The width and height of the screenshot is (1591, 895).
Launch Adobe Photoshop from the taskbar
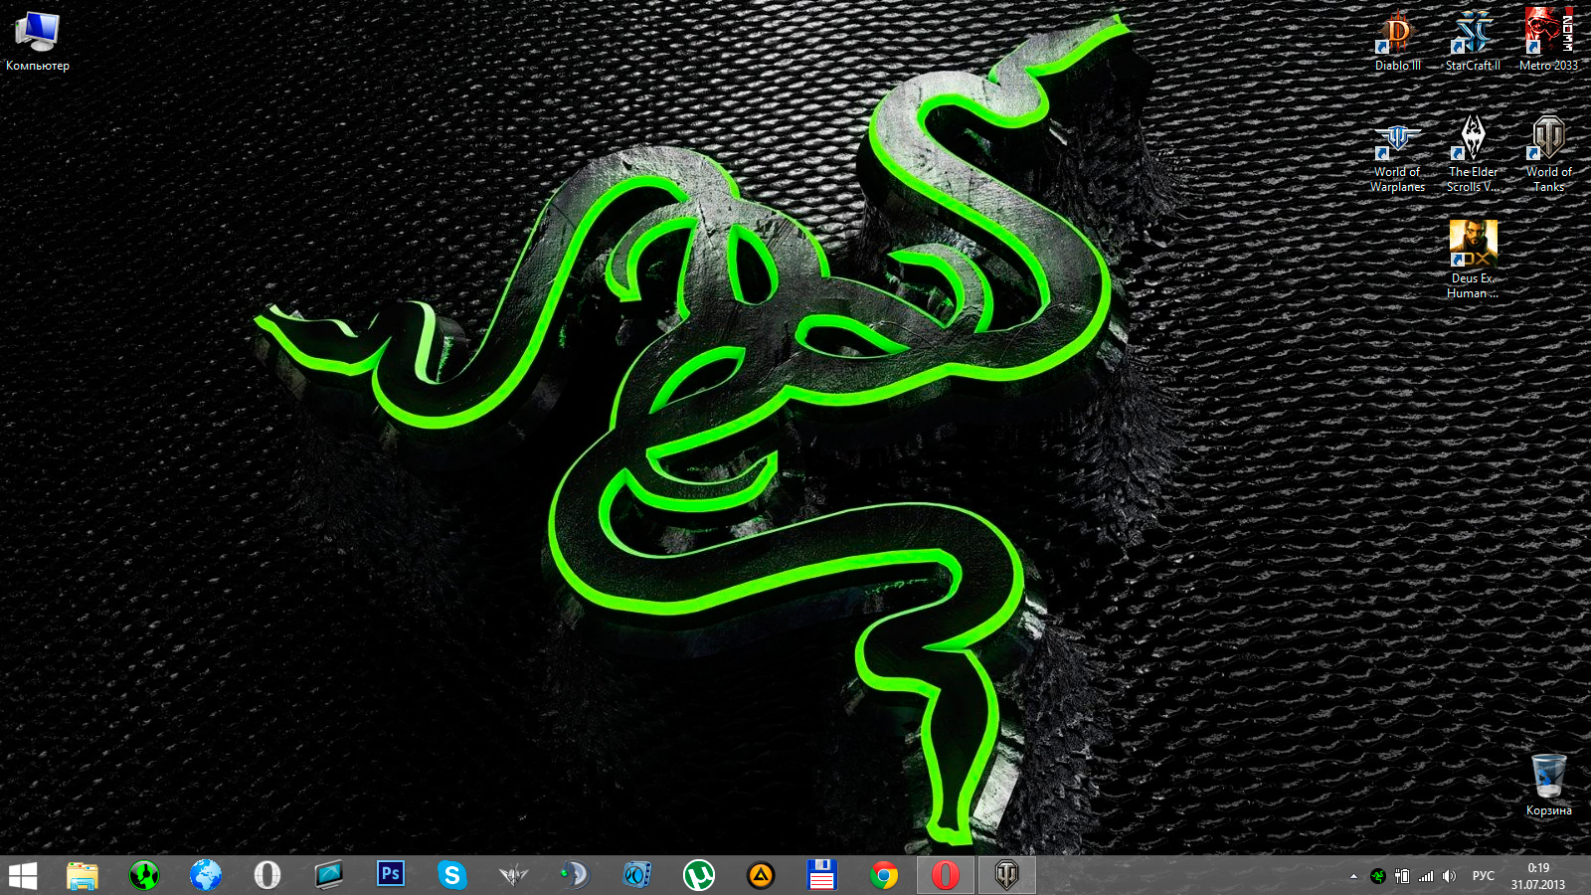391,875
